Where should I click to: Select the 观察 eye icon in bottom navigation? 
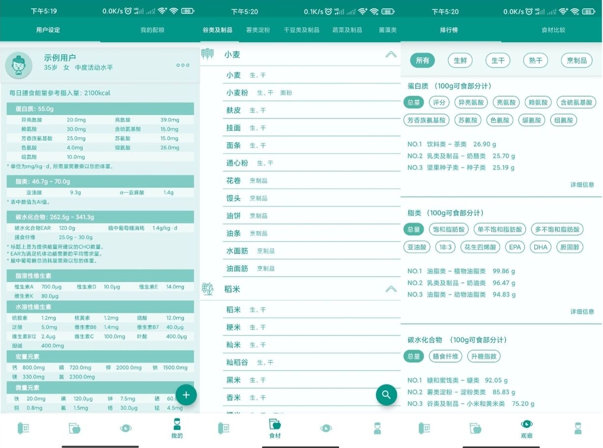(526, 427)
